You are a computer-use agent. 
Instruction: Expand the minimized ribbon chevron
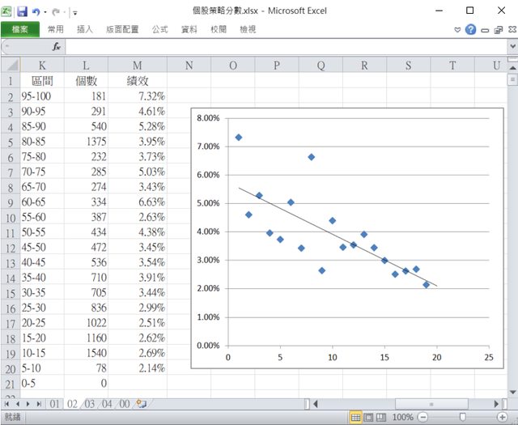point(457,29)
